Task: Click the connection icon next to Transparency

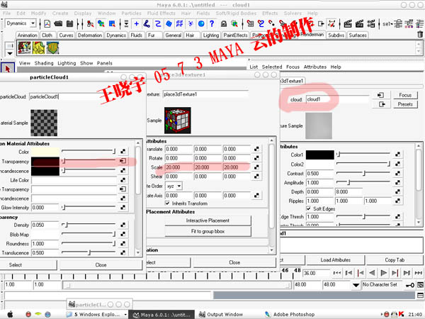Action: [x=123, y=161]
